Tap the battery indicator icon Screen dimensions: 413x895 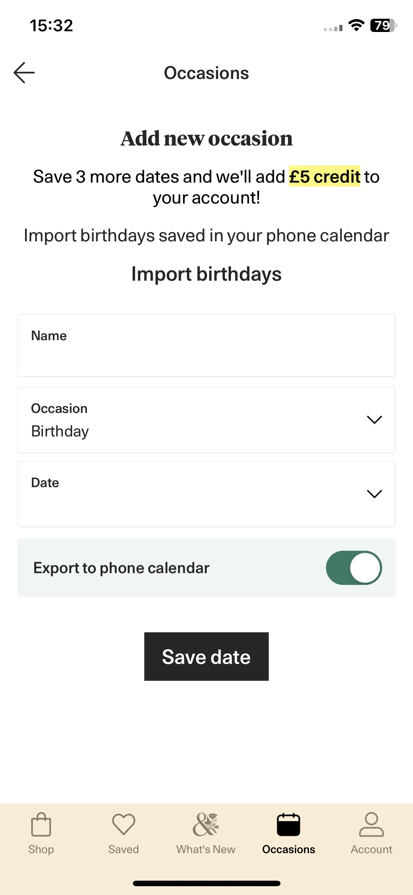[x=384, y=25]
